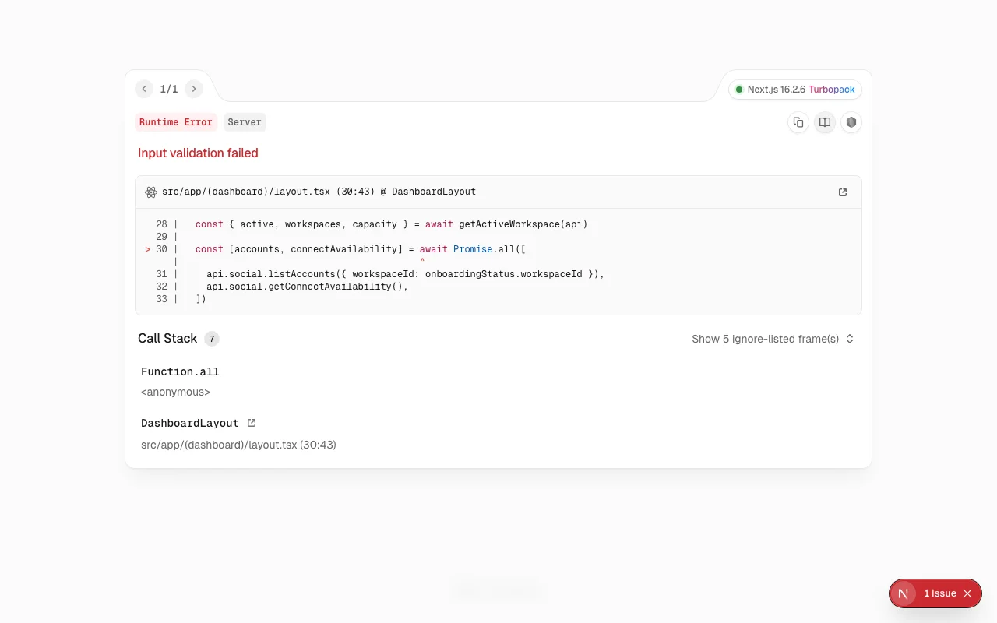Open DashboardLayout frame in editor icon
This screenshot has height=623, width=997.
click(x=252, y=423)
